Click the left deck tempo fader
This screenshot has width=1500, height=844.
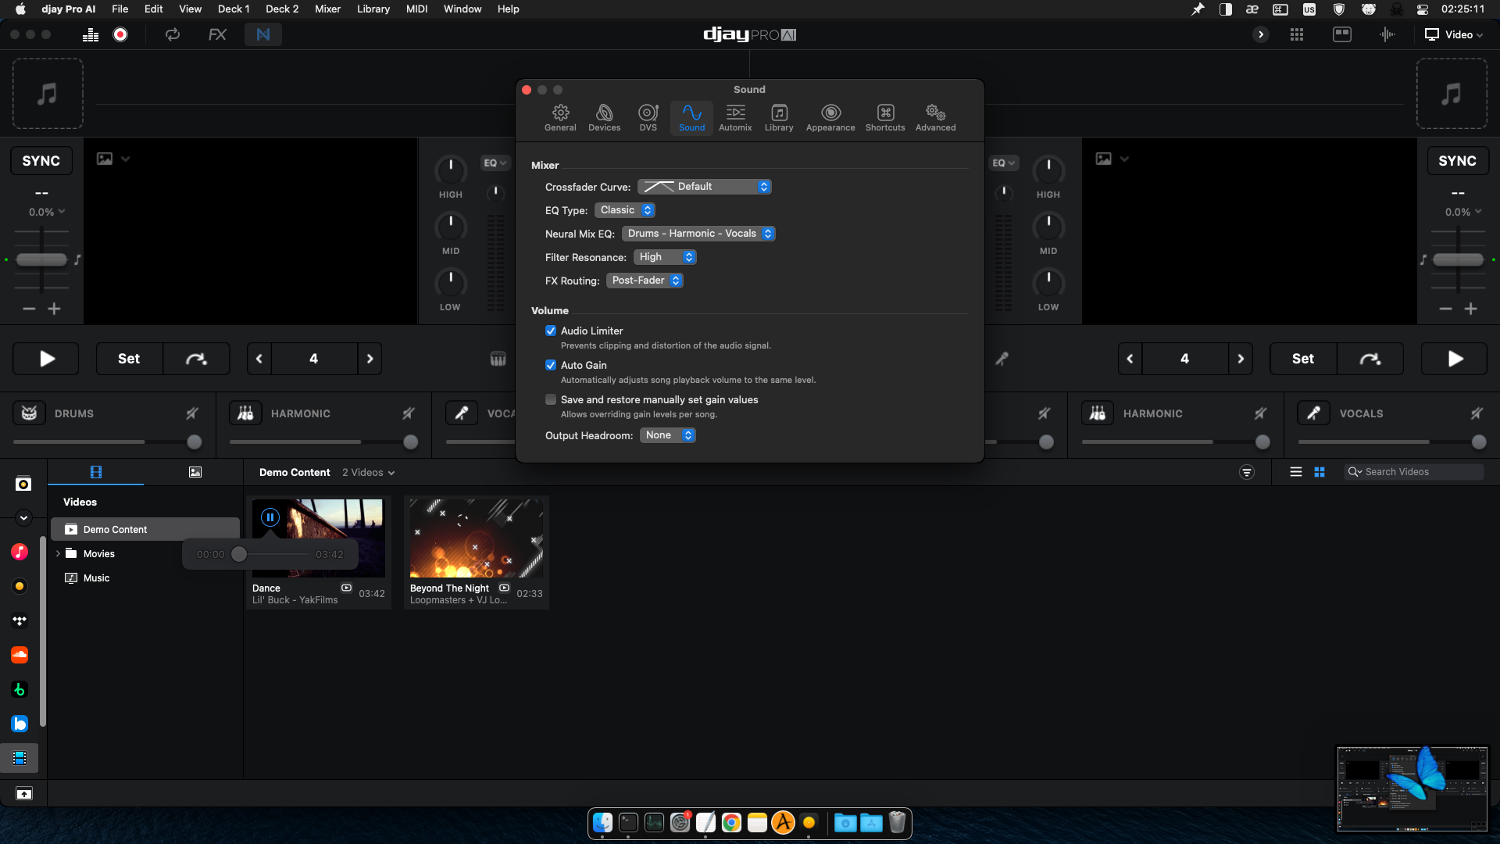(x=41, y=259)
